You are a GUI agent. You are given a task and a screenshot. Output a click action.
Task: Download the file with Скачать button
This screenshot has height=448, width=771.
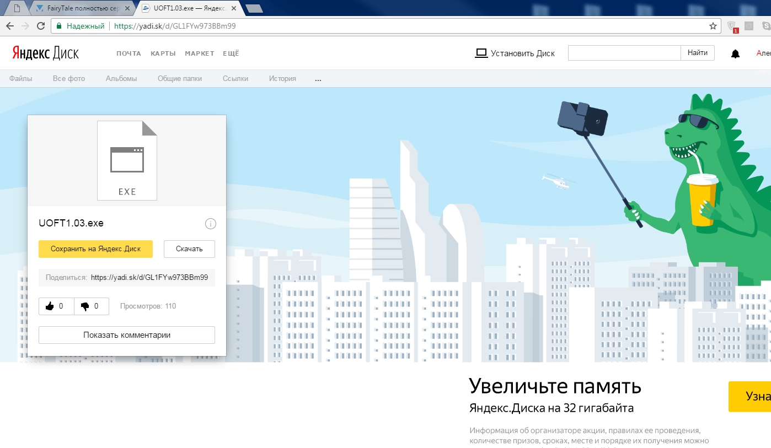189,249
